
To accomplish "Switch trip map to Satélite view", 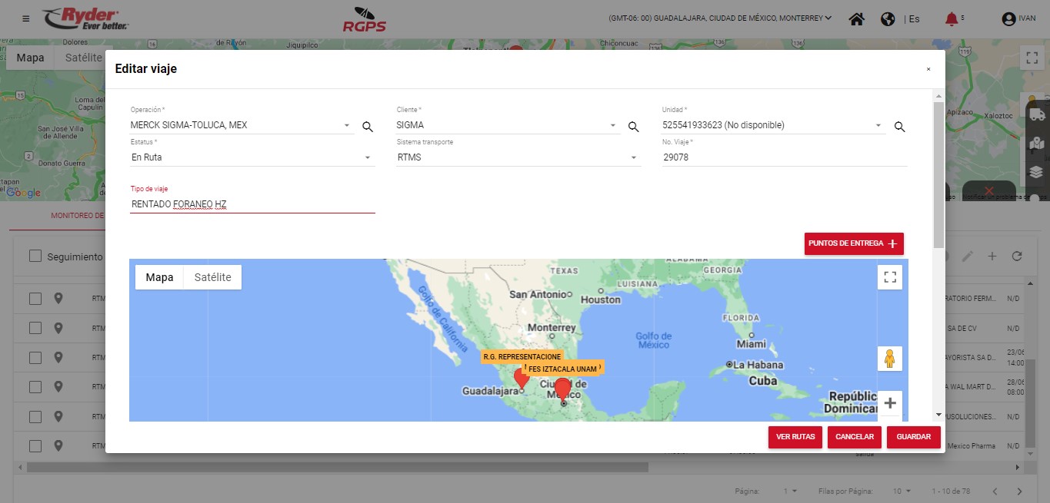I will click(x=212, y=277).
